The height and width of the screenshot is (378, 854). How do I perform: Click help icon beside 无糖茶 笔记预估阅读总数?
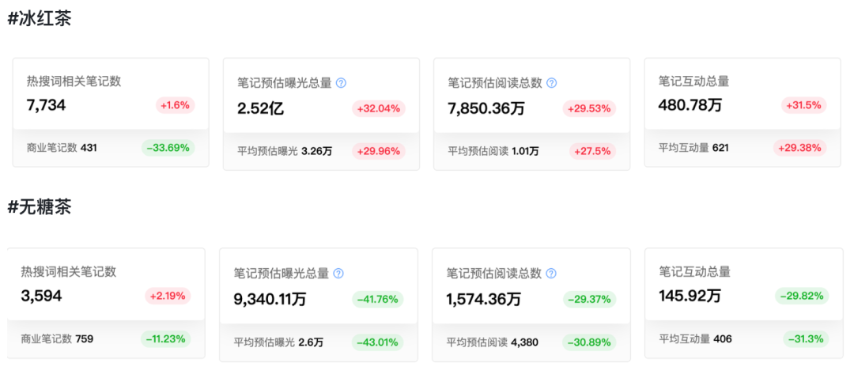coord(551,274)
